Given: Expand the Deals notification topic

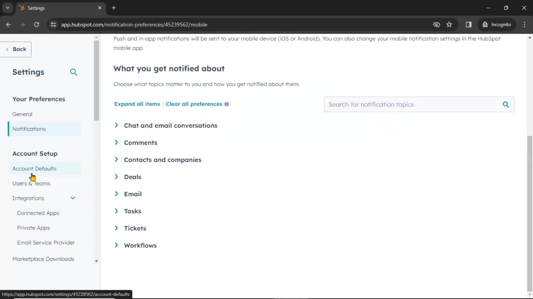Looking at the screenshot, I should (x=116, y=177).
